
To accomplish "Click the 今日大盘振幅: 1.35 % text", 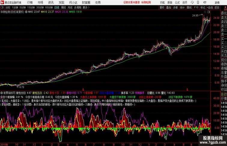I will click(x=66, y=97).
